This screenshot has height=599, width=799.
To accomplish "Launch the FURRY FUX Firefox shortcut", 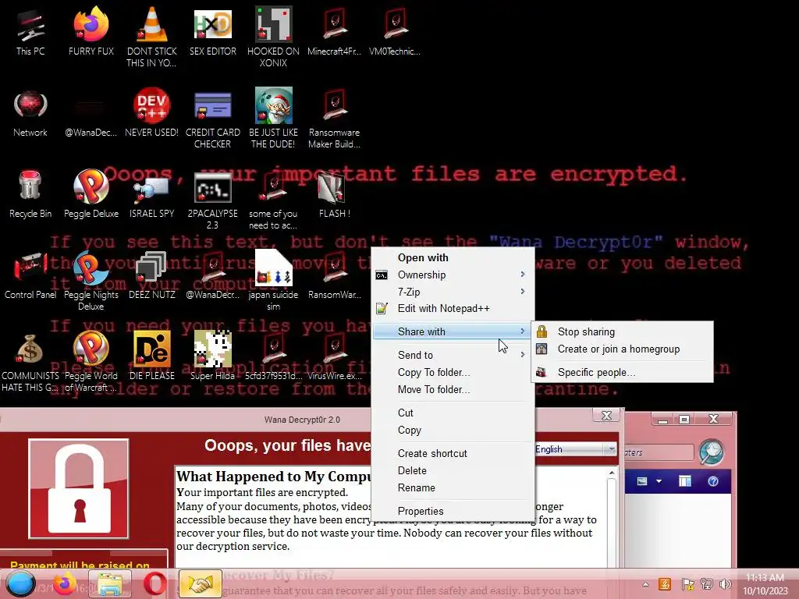I will pos(91,31).
